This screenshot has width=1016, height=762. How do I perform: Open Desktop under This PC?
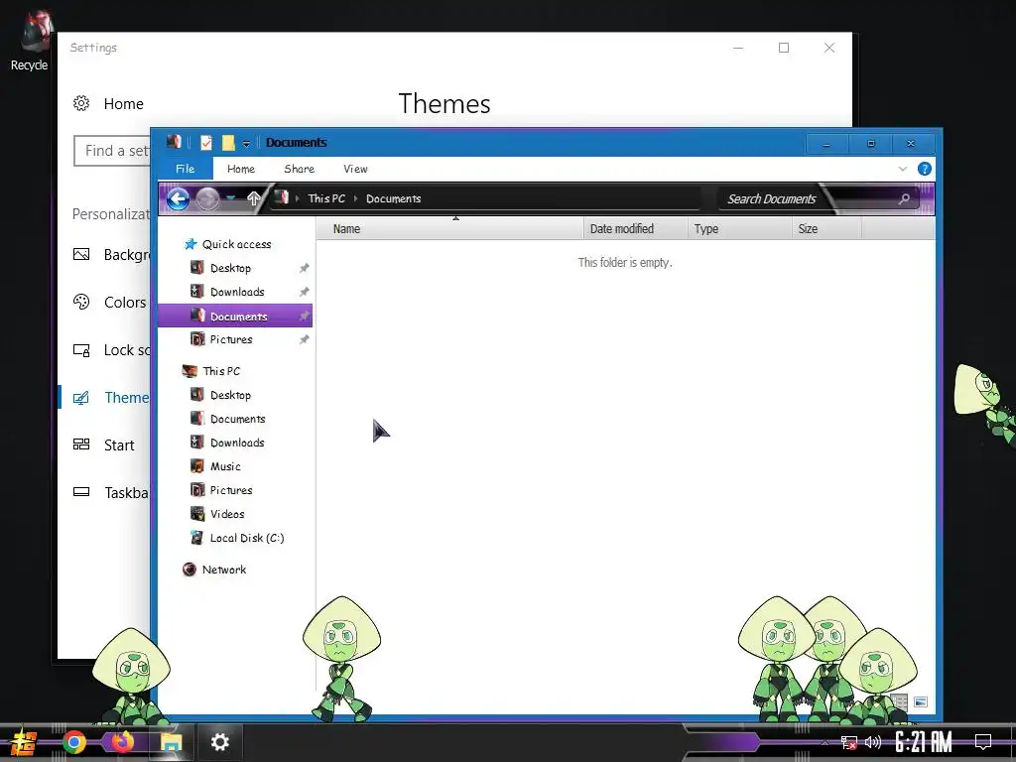[230, 395]
